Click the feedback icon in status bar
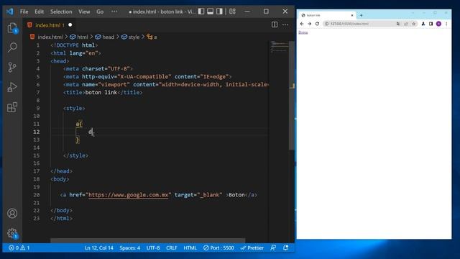The width and height of the screenshot is (460, 259). pyautogui.click(x=273, y=247)
